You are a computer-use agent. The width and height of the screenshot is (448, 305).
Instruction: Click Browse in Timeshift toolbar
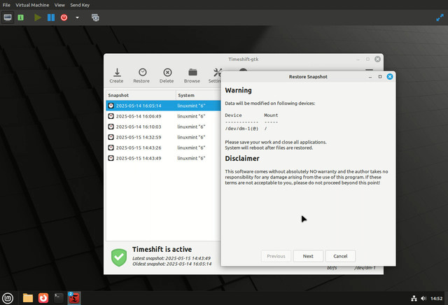[192, 76]
